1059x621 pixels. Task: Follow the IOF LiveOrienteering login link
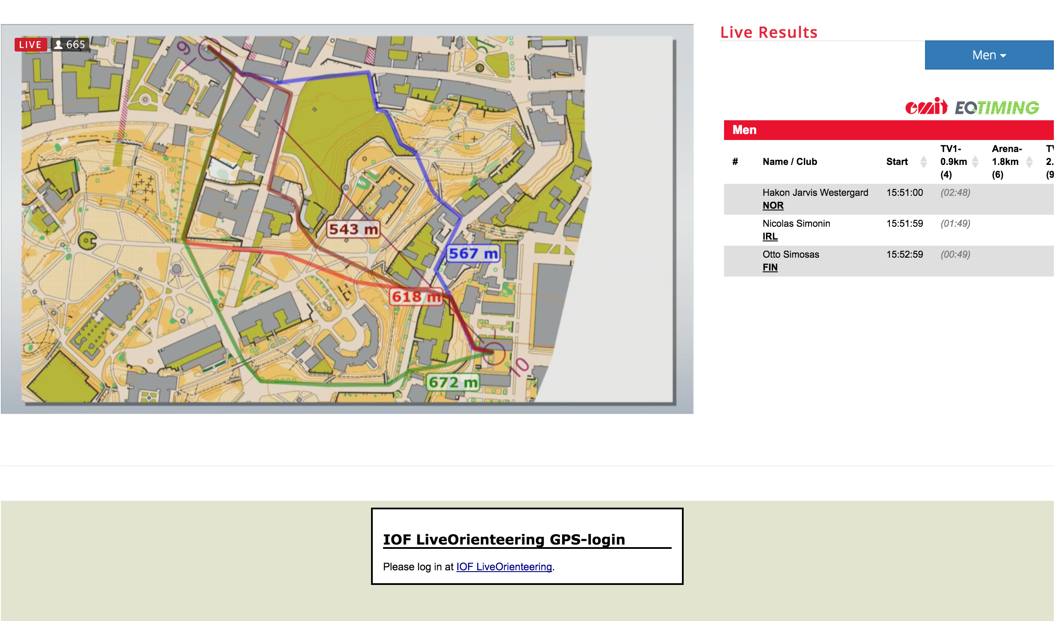point(504,567)
